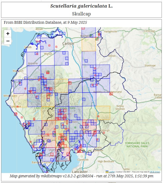Click the High Bentham label
The width and height of the screenshot is (164, 183).
[106, 161]
